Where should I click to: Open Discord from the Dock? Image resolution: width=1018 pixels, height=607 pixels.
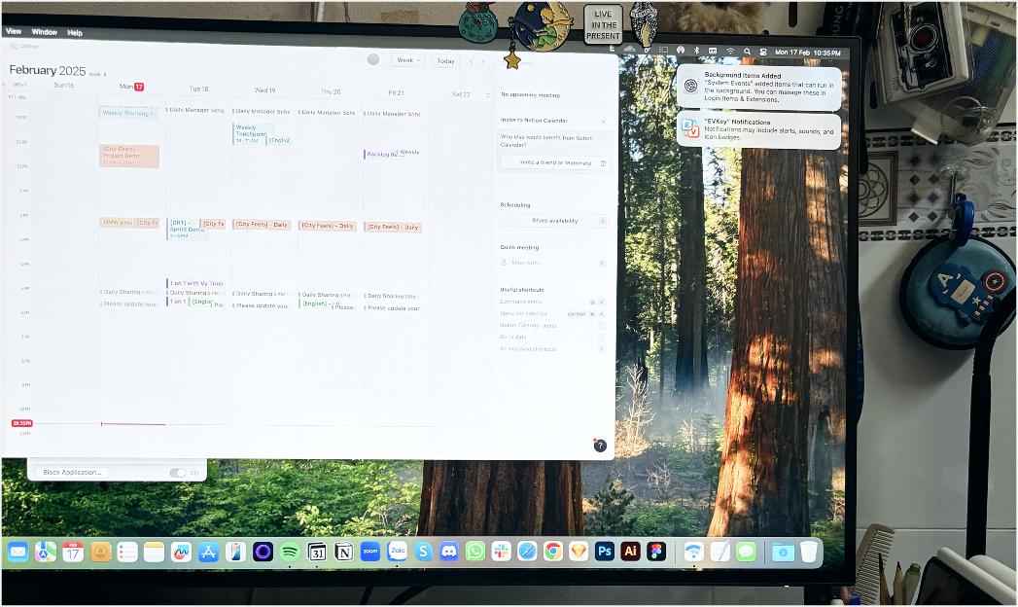click(x=449, y=552)
